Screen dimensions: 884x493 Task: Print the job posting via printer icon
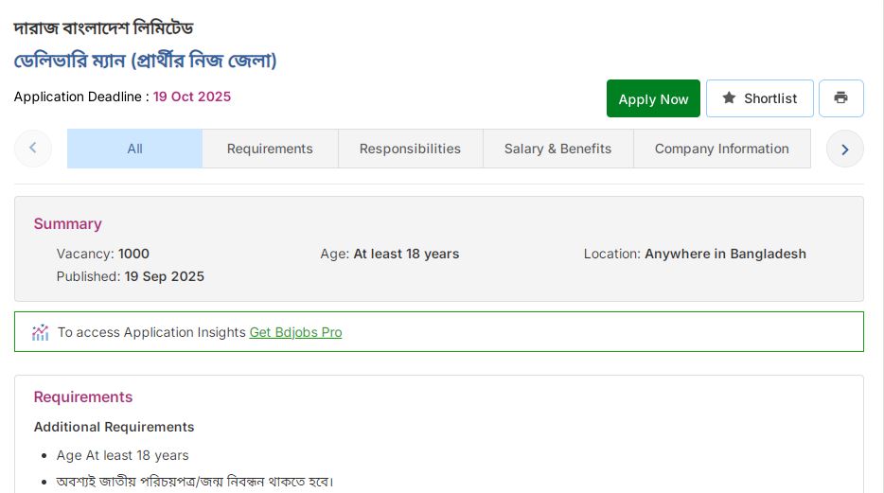[840, 98]
